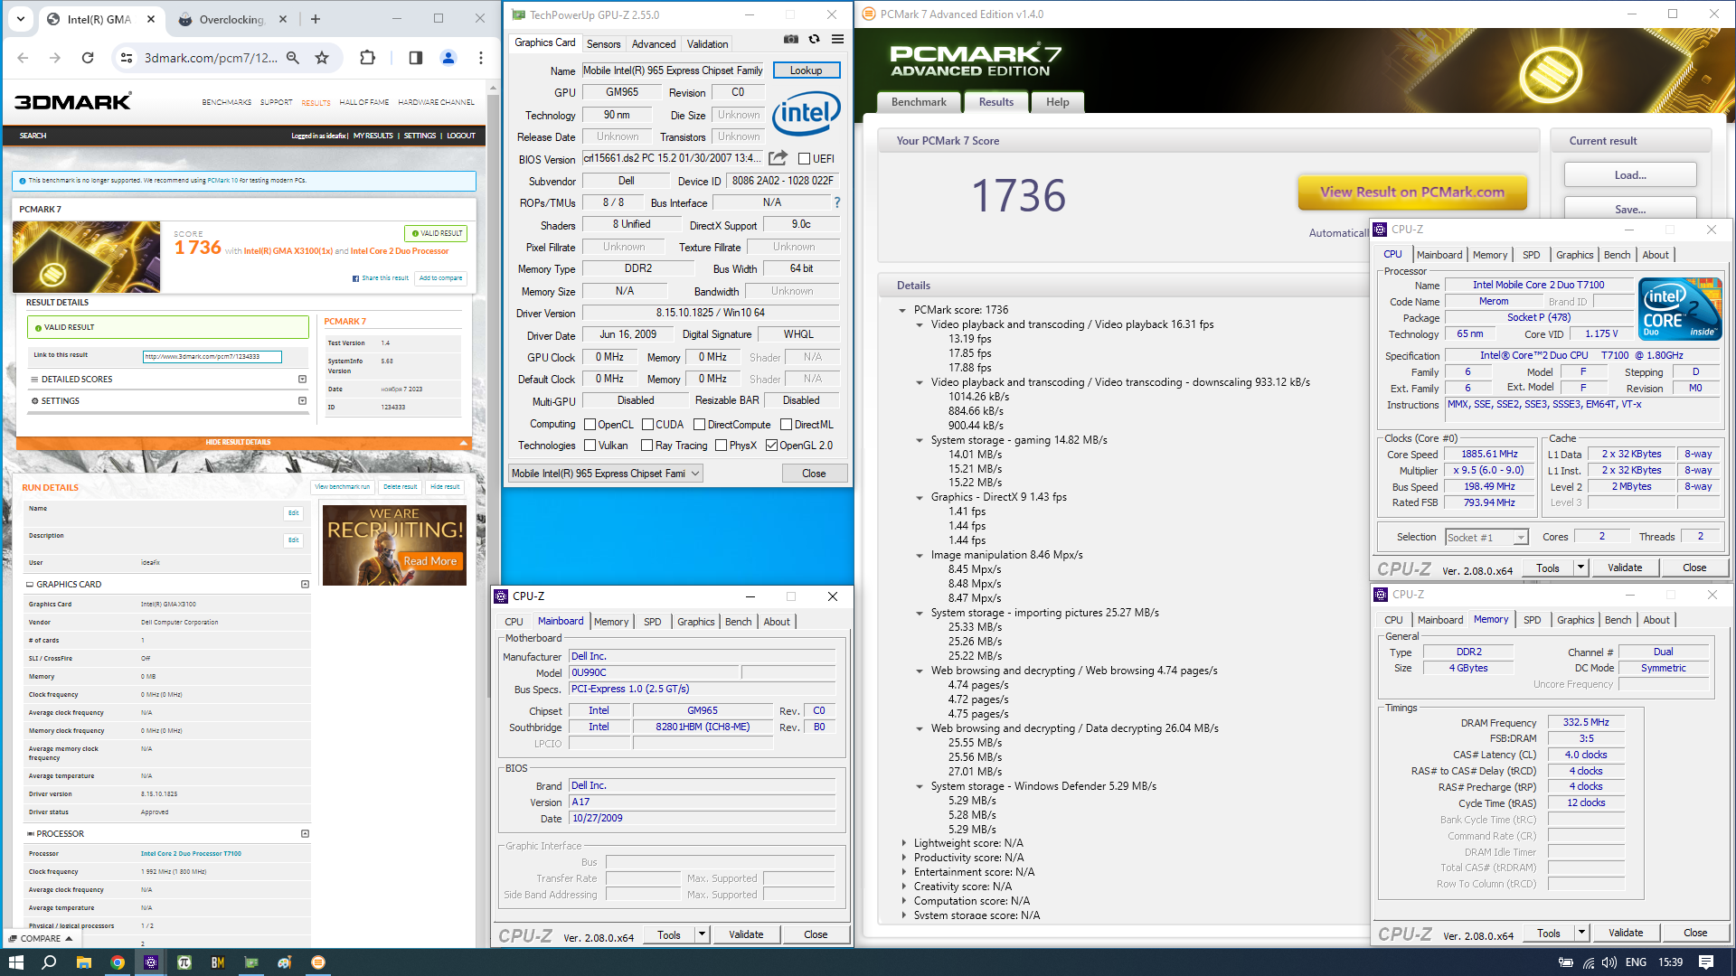Image resolution: width=1736 pixels, height=976 pixels.
Task: Click the Lookup button in GPU-Z
Action: 806,70
